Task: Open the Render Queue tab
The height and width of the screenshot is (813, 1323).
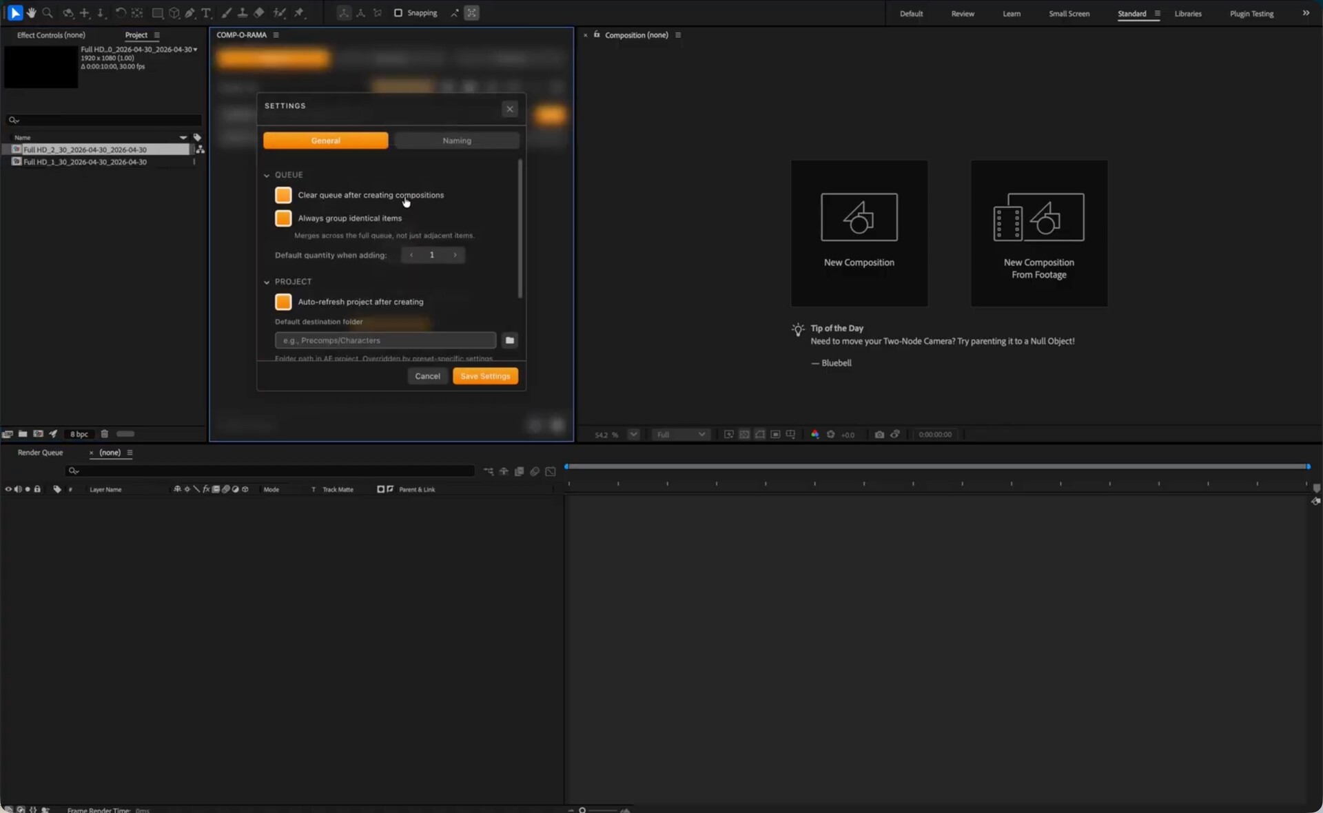Action: (x=40, y=453)
